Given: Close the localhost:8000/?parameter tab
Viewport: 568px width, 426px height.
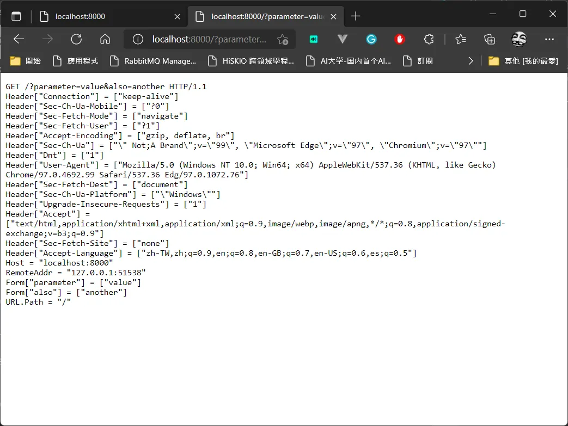Looking at the screenshot, I should (x=334, y=17).
